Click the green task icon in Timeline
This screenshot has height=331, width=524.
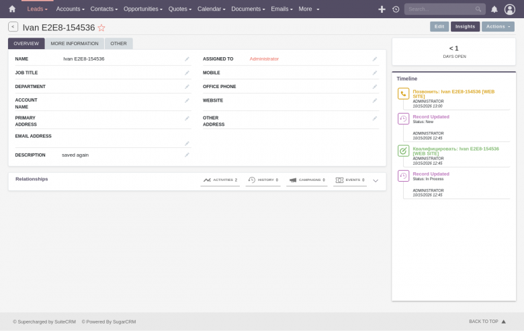pyautogui.click(x=403, y=151)
